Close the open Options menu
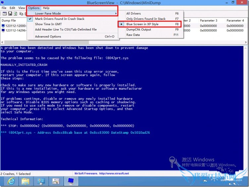The width and height of the screenshot is (249, 187). tap(34, 8)
